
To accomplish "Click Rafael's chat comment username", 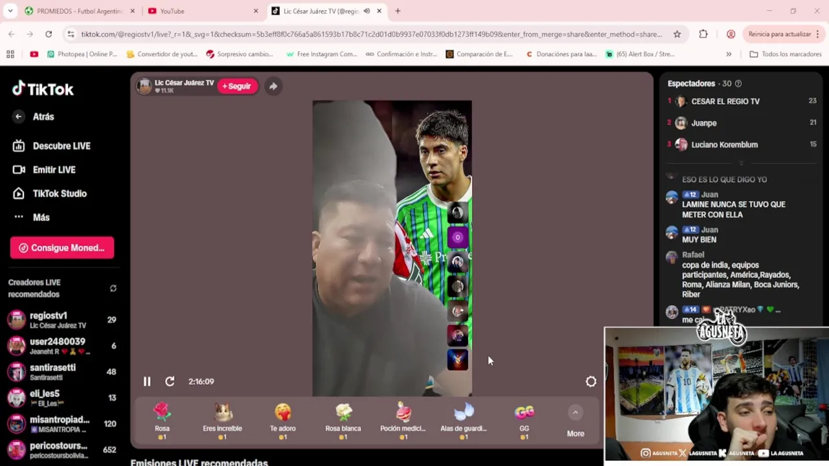I will (693, 255).
